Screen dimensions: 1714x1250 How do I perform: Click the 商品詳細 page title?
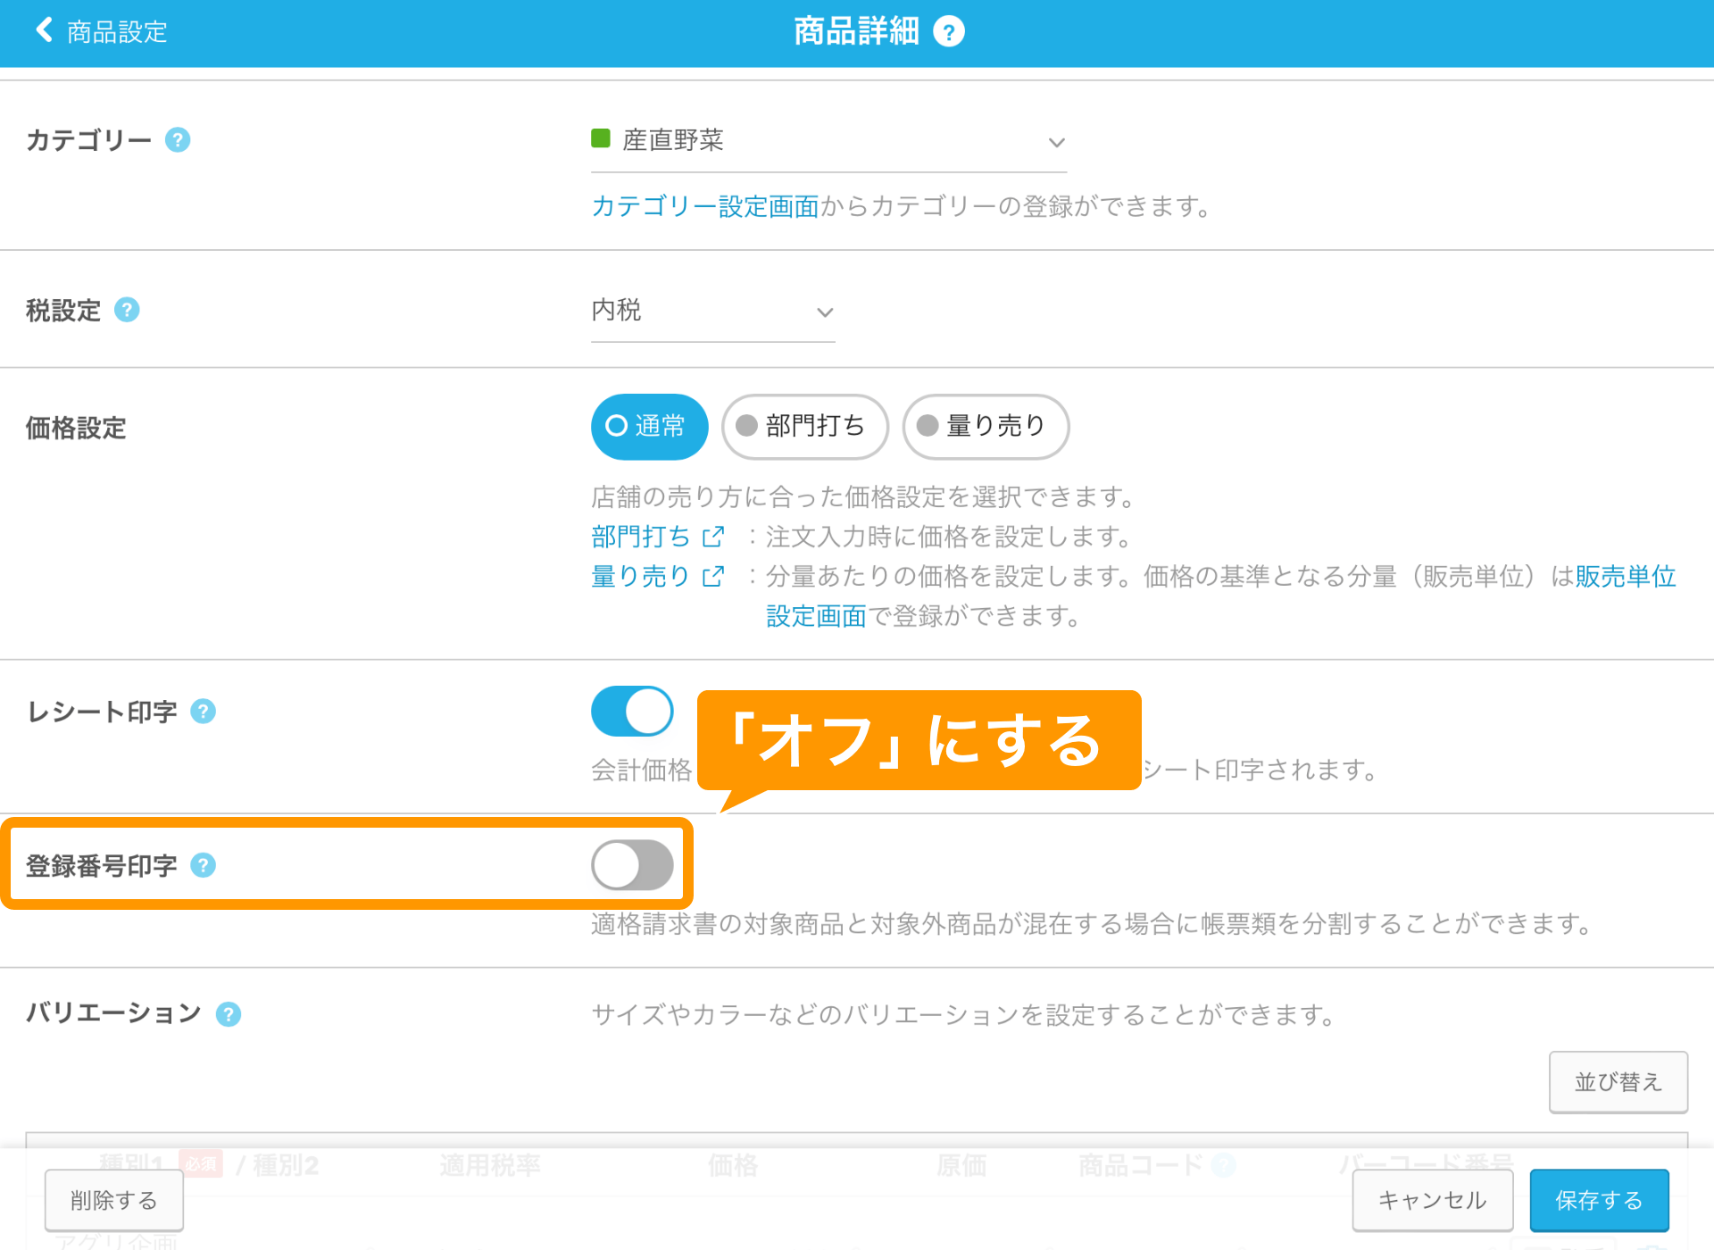856,31
